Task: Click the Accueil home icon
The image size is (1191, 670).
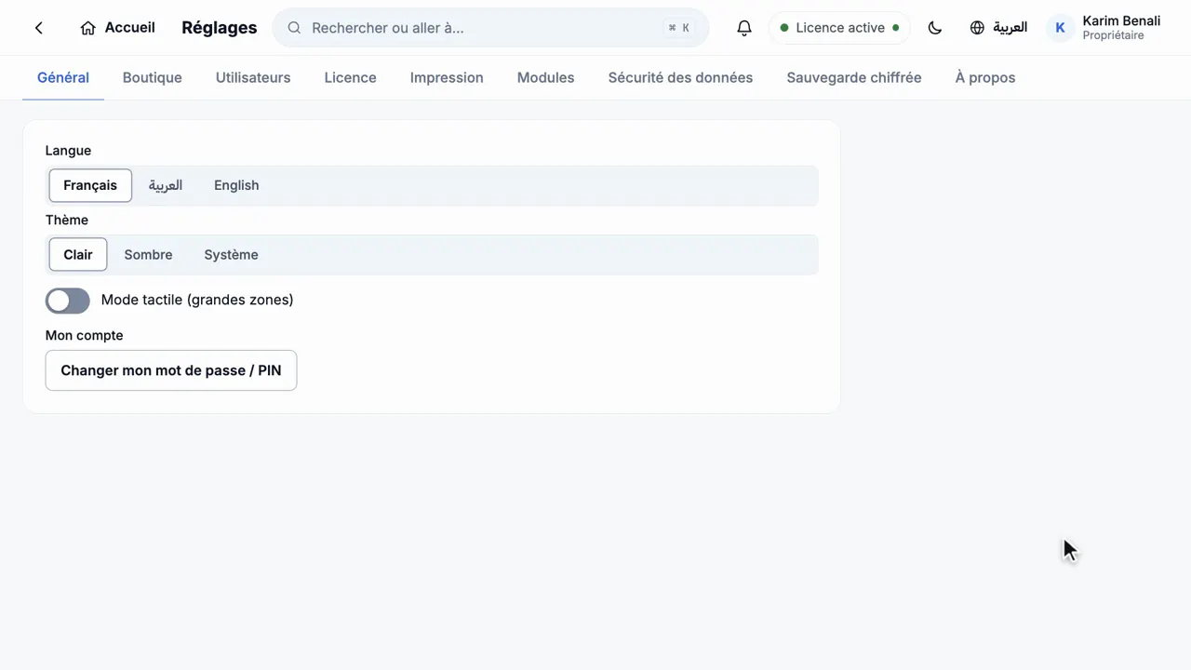Action: pyautogui.click(x=88, y=28)
